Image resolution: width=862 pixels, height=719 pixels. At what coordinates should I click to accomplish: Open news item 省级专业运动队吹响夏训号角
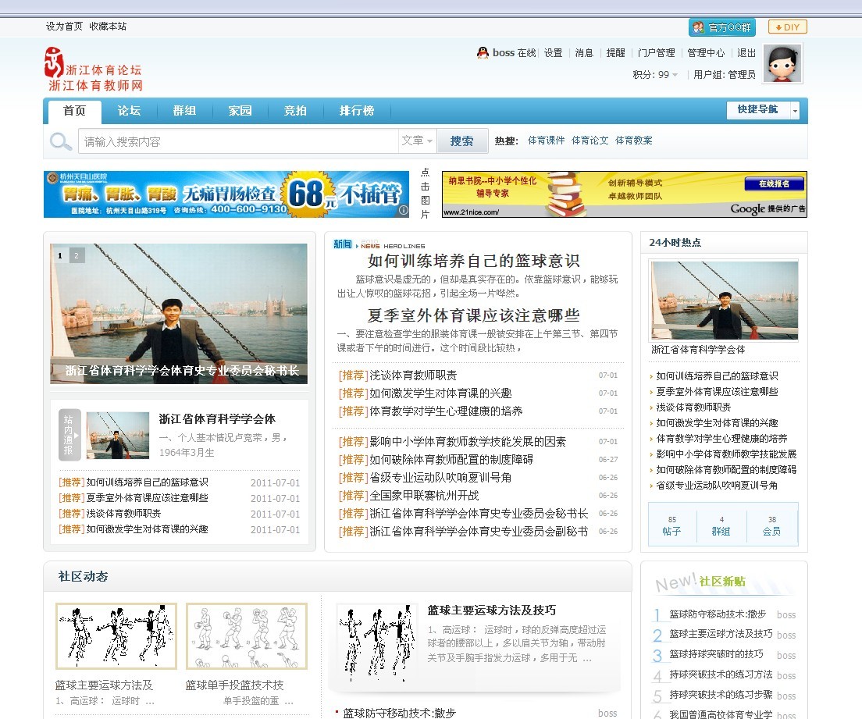440,478
